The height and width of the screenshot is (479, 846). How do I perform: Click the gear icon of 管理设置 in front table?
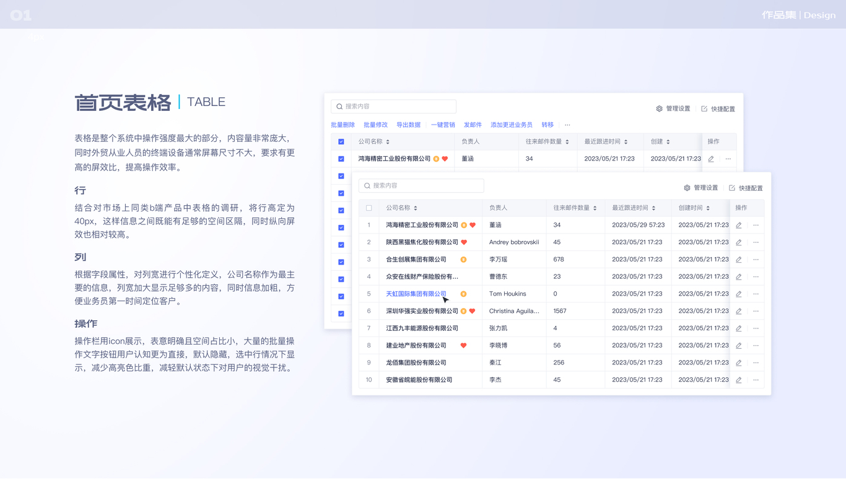(x=687, y=188)
